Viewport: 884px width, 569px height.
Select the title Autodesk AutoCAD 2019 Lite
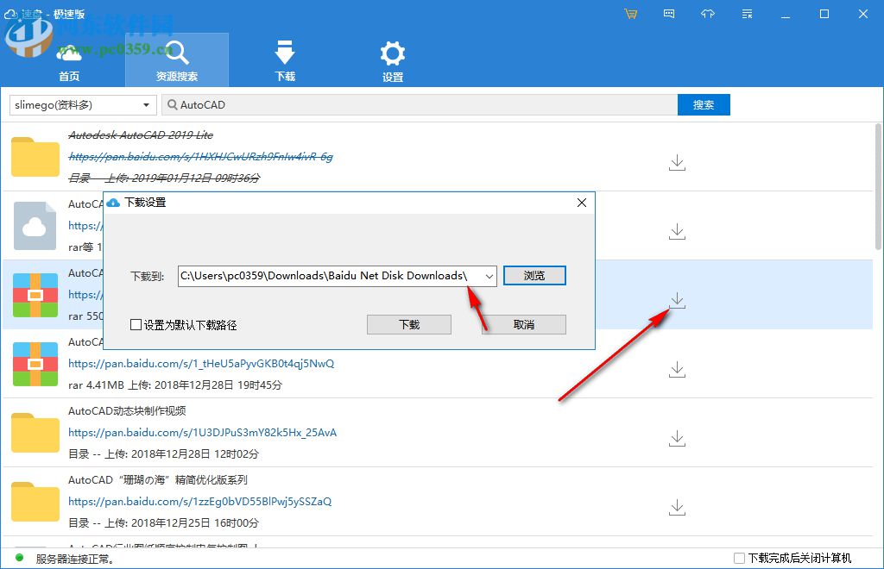click(x=141, y=135)
